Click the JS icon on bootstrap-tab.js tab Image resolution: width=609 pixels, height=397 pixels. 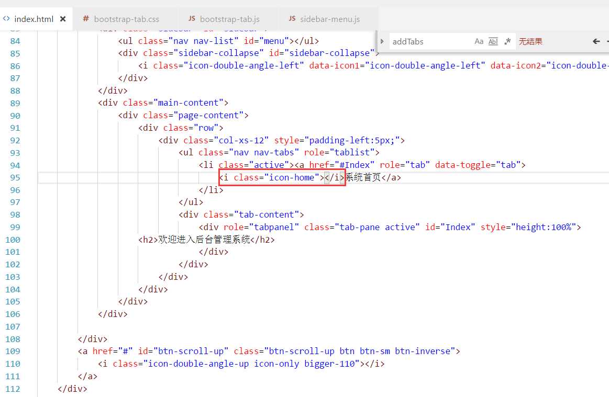[192, 19]
